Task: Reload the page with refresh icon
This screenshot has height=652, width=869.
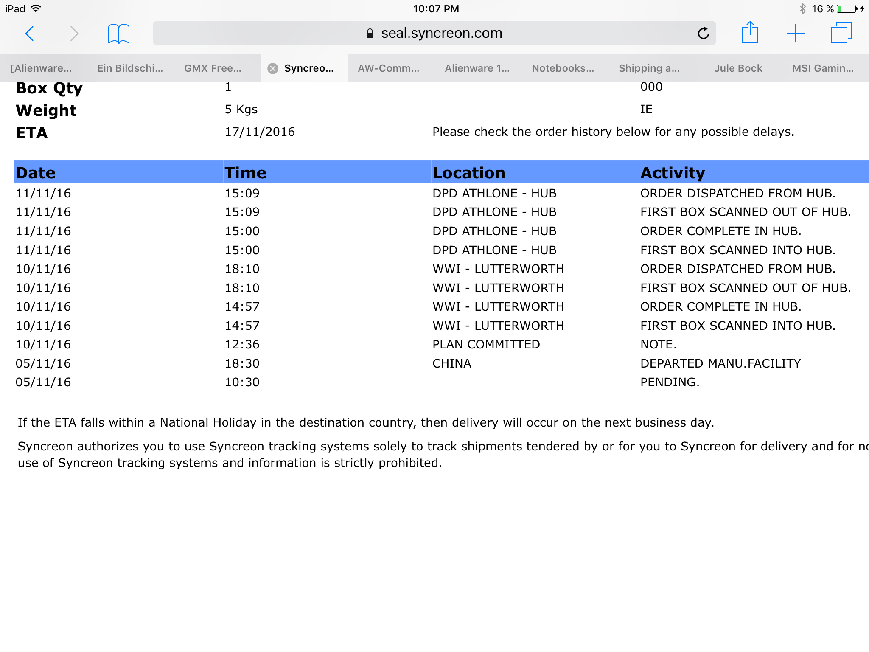Action: click(703, 33)
